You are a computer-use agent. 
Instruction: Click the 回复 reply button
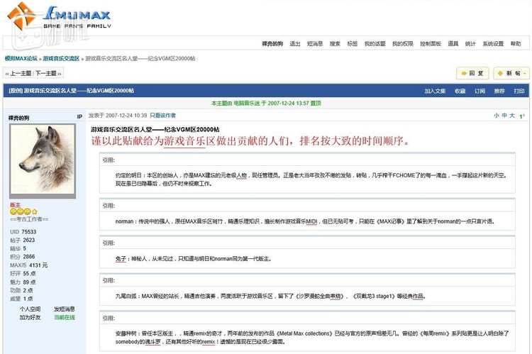[472, 73]
